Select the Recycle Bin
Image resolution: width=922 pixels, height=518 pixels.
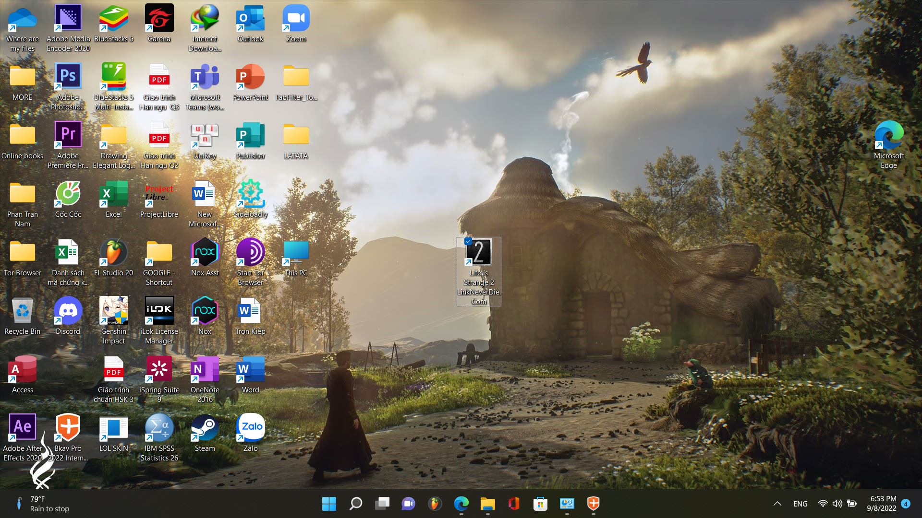(22, 311)
